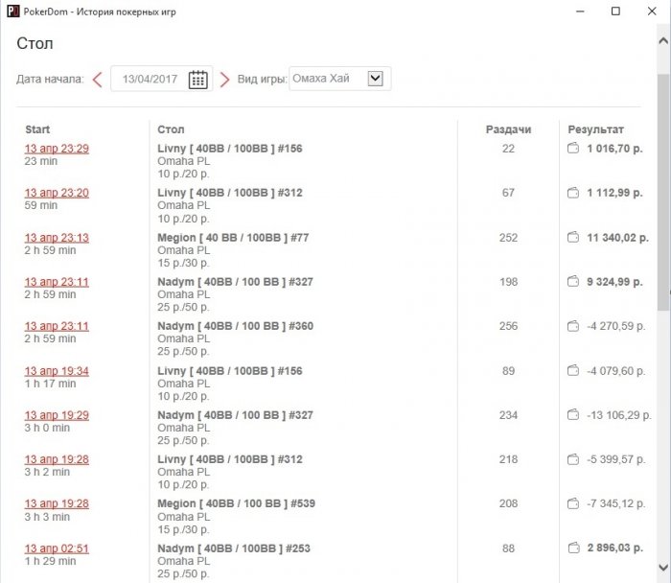Click hand history icon for 2 896,03 result
The height and width of the screenshot is (583, 671).
(574, 548)
